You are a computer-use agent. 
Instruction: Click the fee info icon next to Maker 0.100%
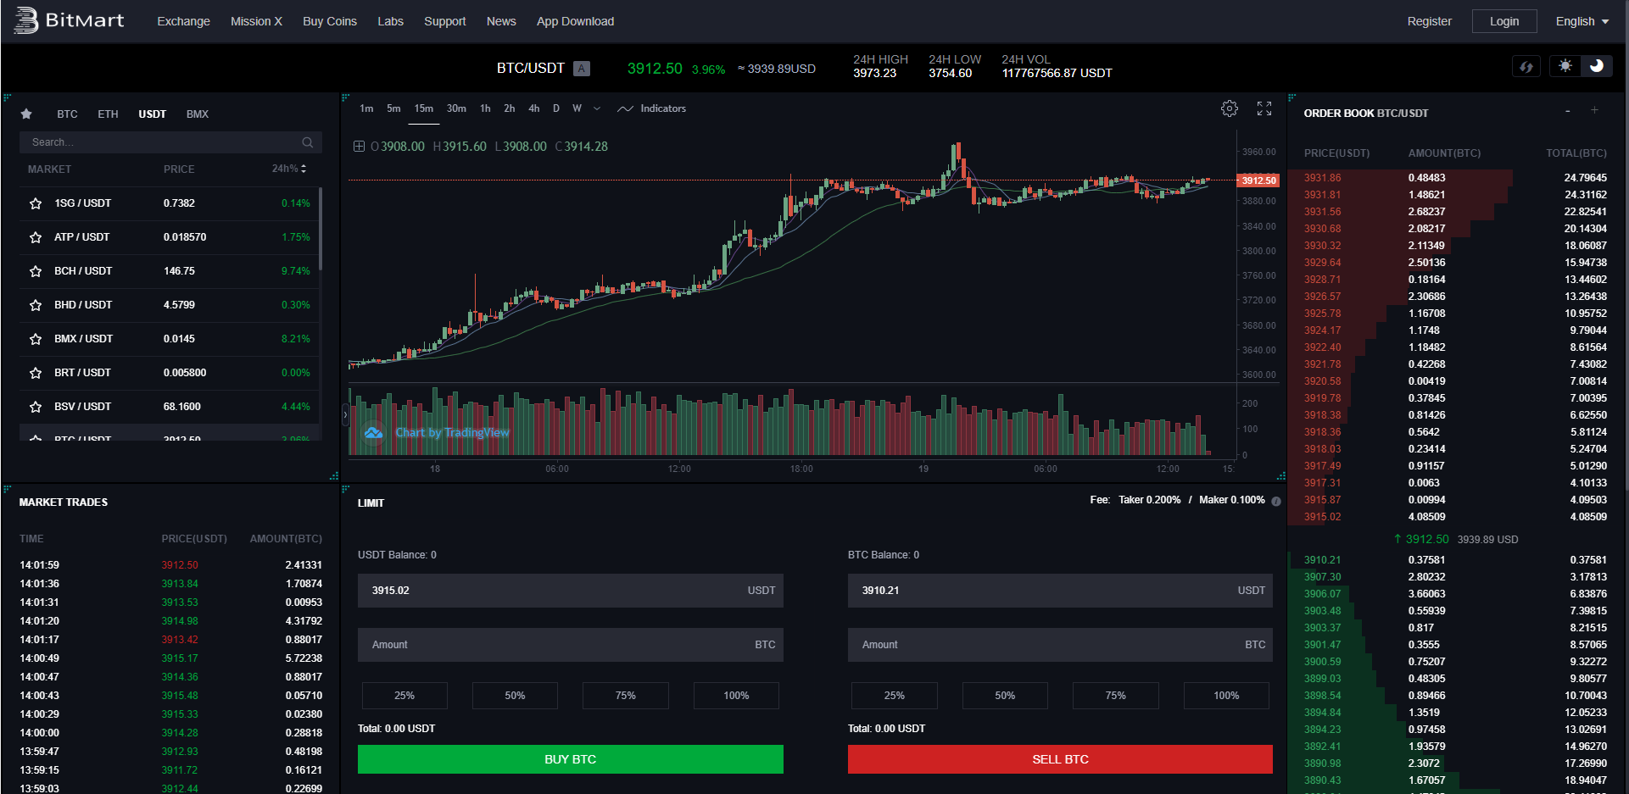tap(1276, 501)
